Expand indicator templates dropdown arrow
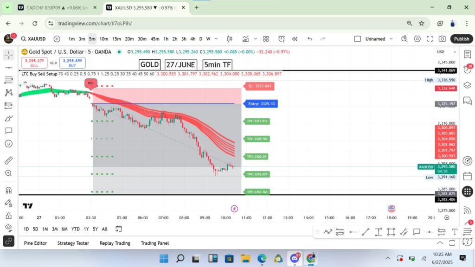Viewport: 475px width, 267px height. (x=256, y=39)
